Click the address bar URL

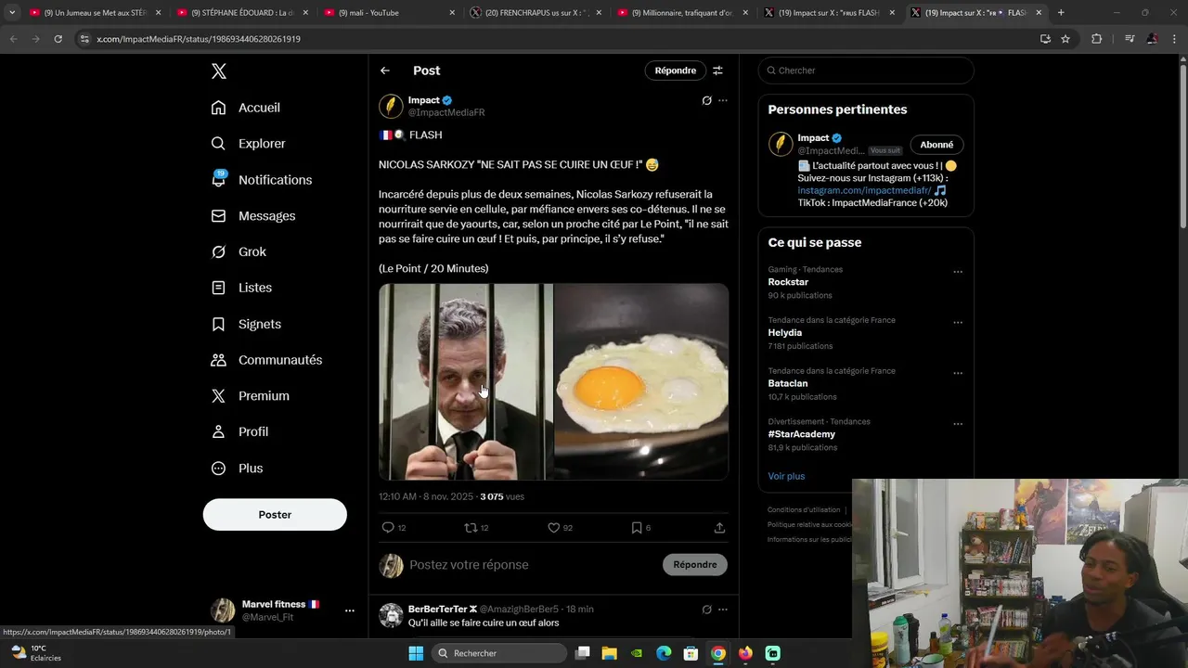199,39
